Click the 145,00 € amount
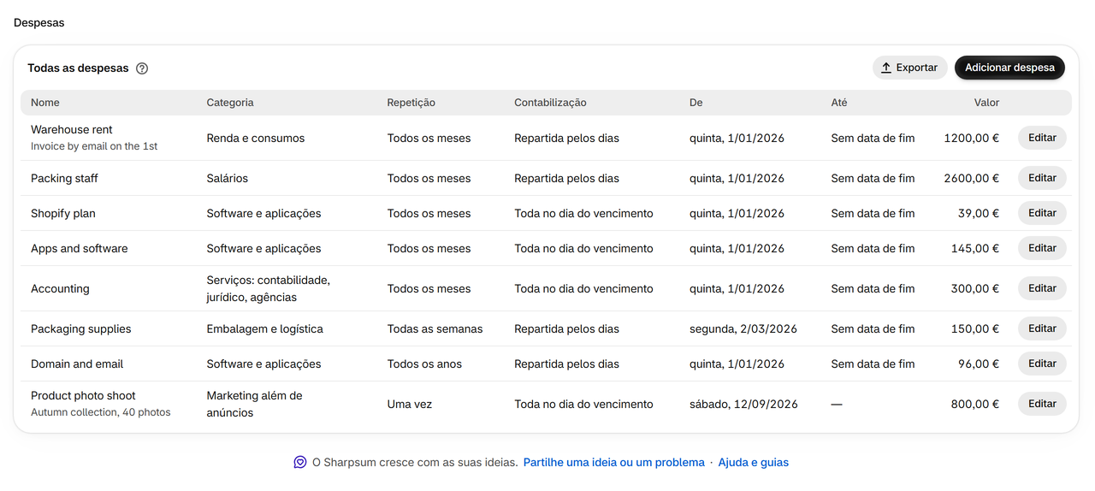Screen dimensions: 1095x491 click(x=975, y=248)
